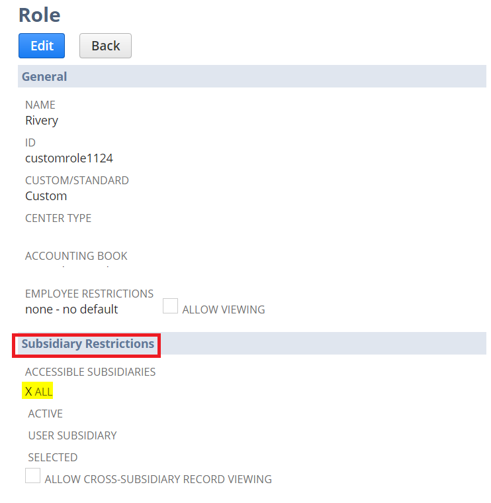Select the USER SUBSIDIARY option

[x=72, y=435]
